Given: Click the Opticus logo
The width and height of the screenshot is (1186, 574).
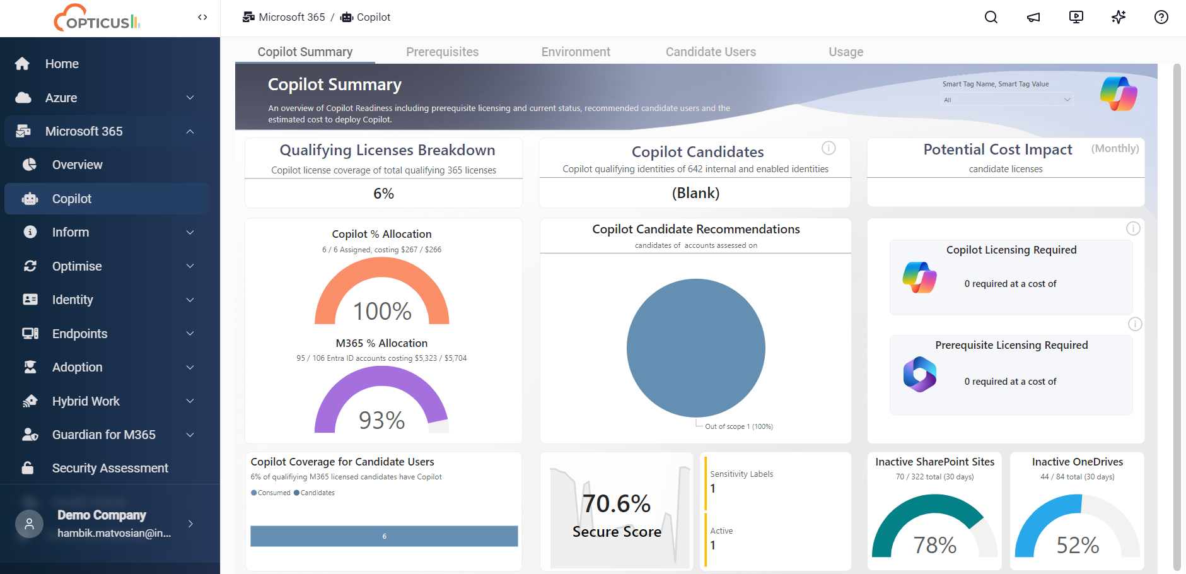Looking at the screenshot, I should (98, 18).
